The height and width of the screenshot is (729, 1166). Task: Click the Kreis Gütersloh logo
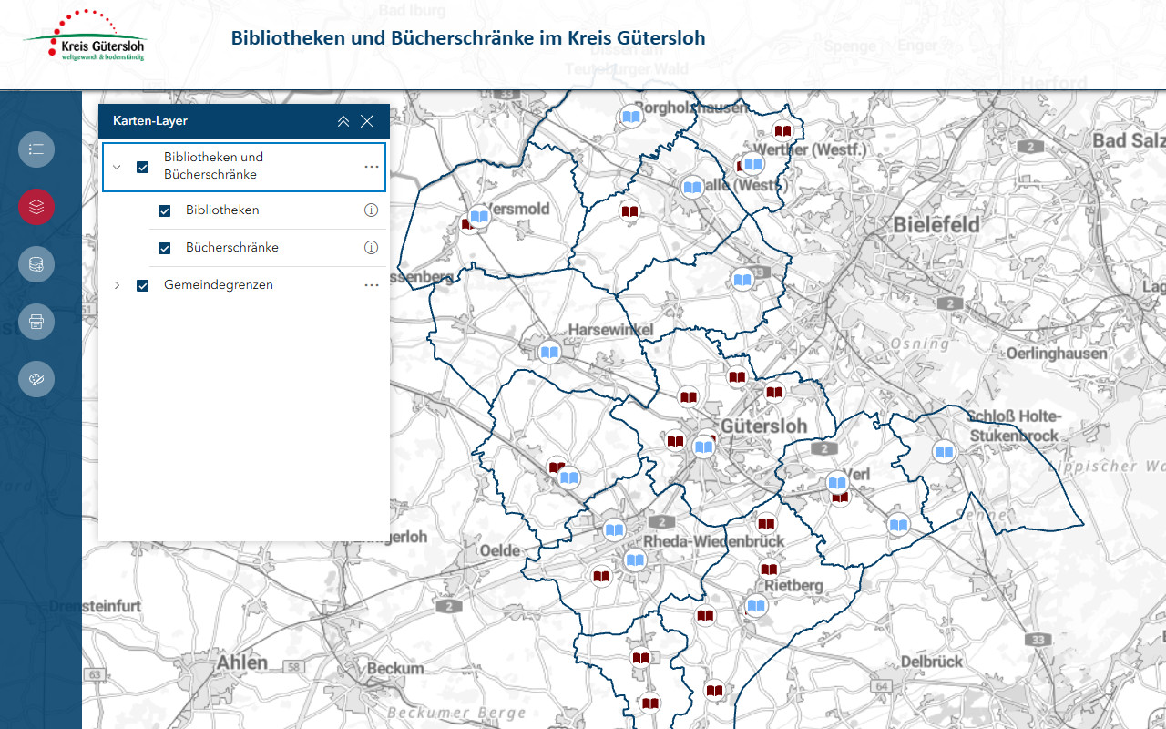coord(85,38)
